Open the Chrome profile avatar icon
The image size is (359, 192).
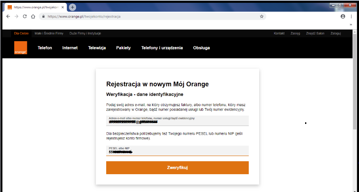click(343, 17)
